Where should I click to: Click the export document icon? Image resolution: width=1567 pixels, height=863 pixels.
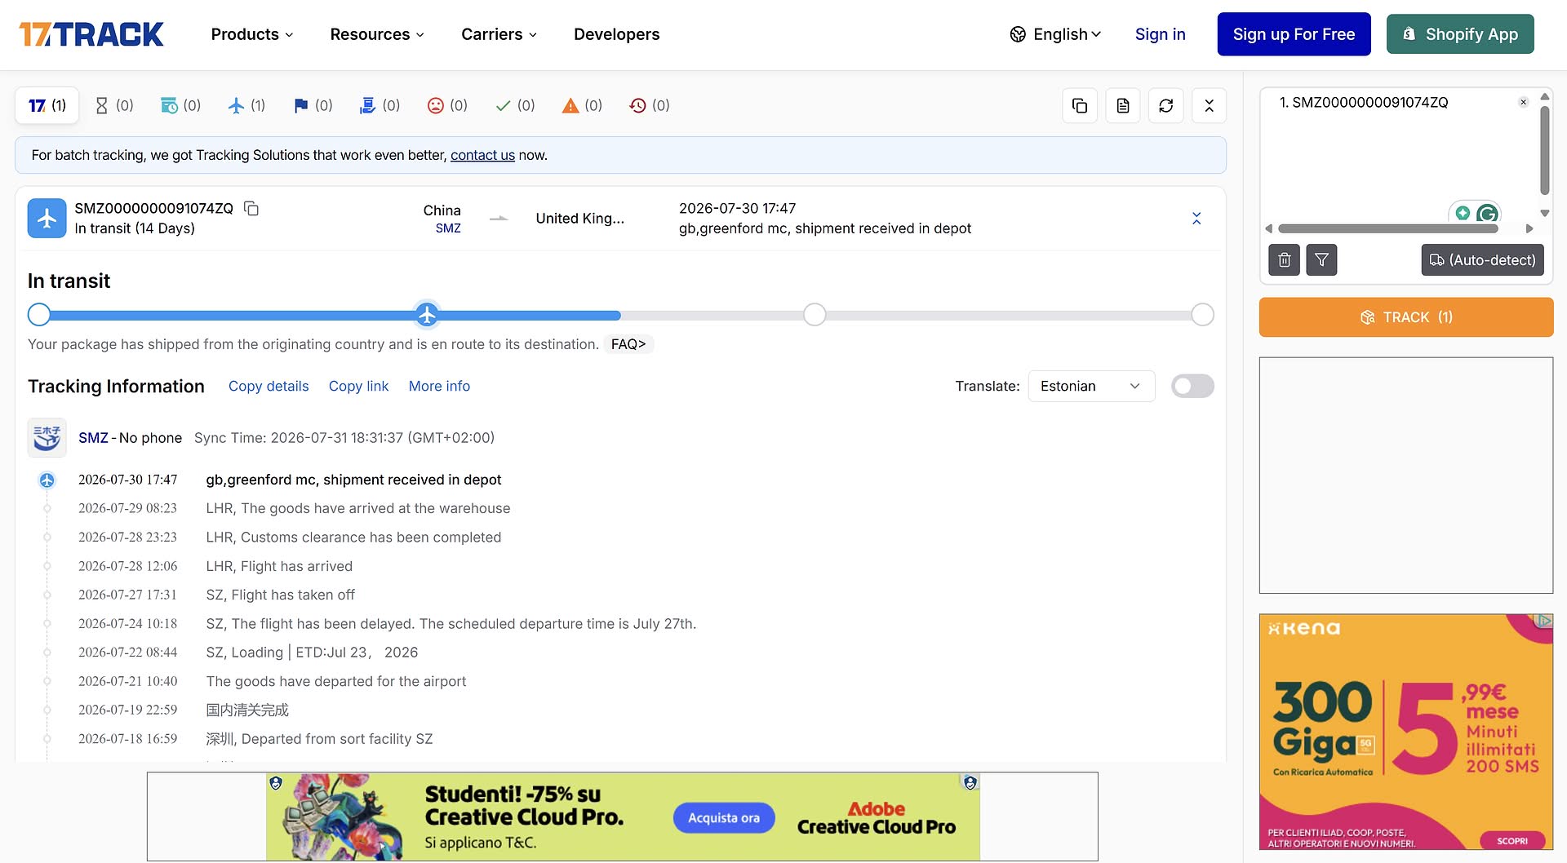point(1123,105)
